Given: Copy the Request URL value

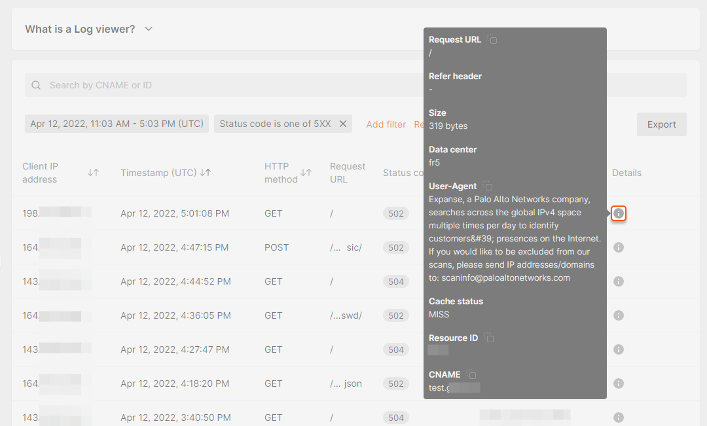Looking at the screenshot, I should [x=492, y=40].
